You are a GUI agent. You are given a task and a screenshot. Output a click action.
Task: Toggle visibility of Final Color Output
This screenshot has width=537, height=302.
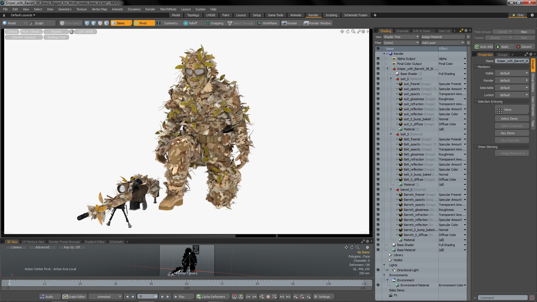pos(378,64)
